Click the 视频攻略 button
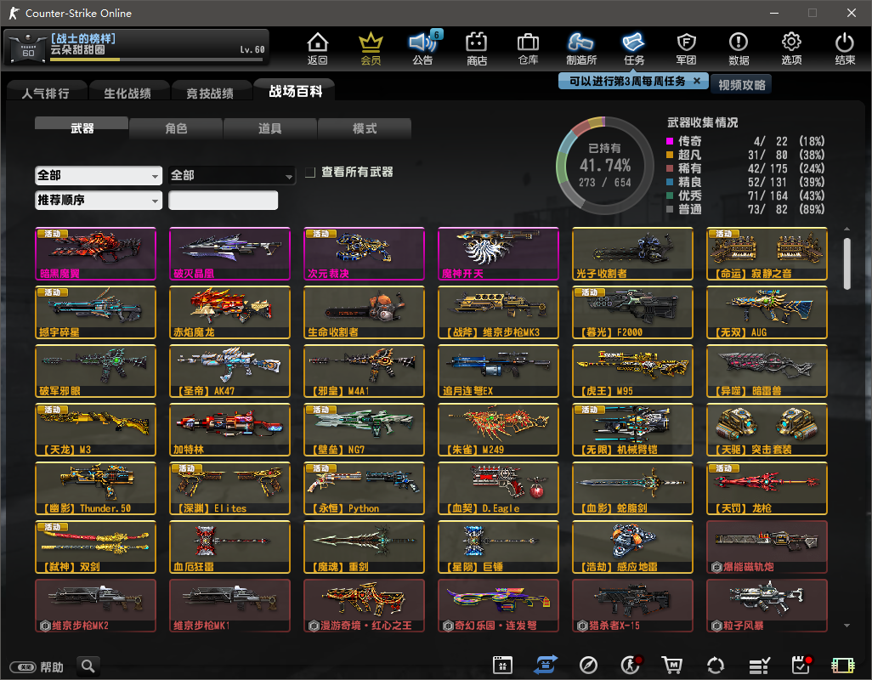 tap(741, 85)
